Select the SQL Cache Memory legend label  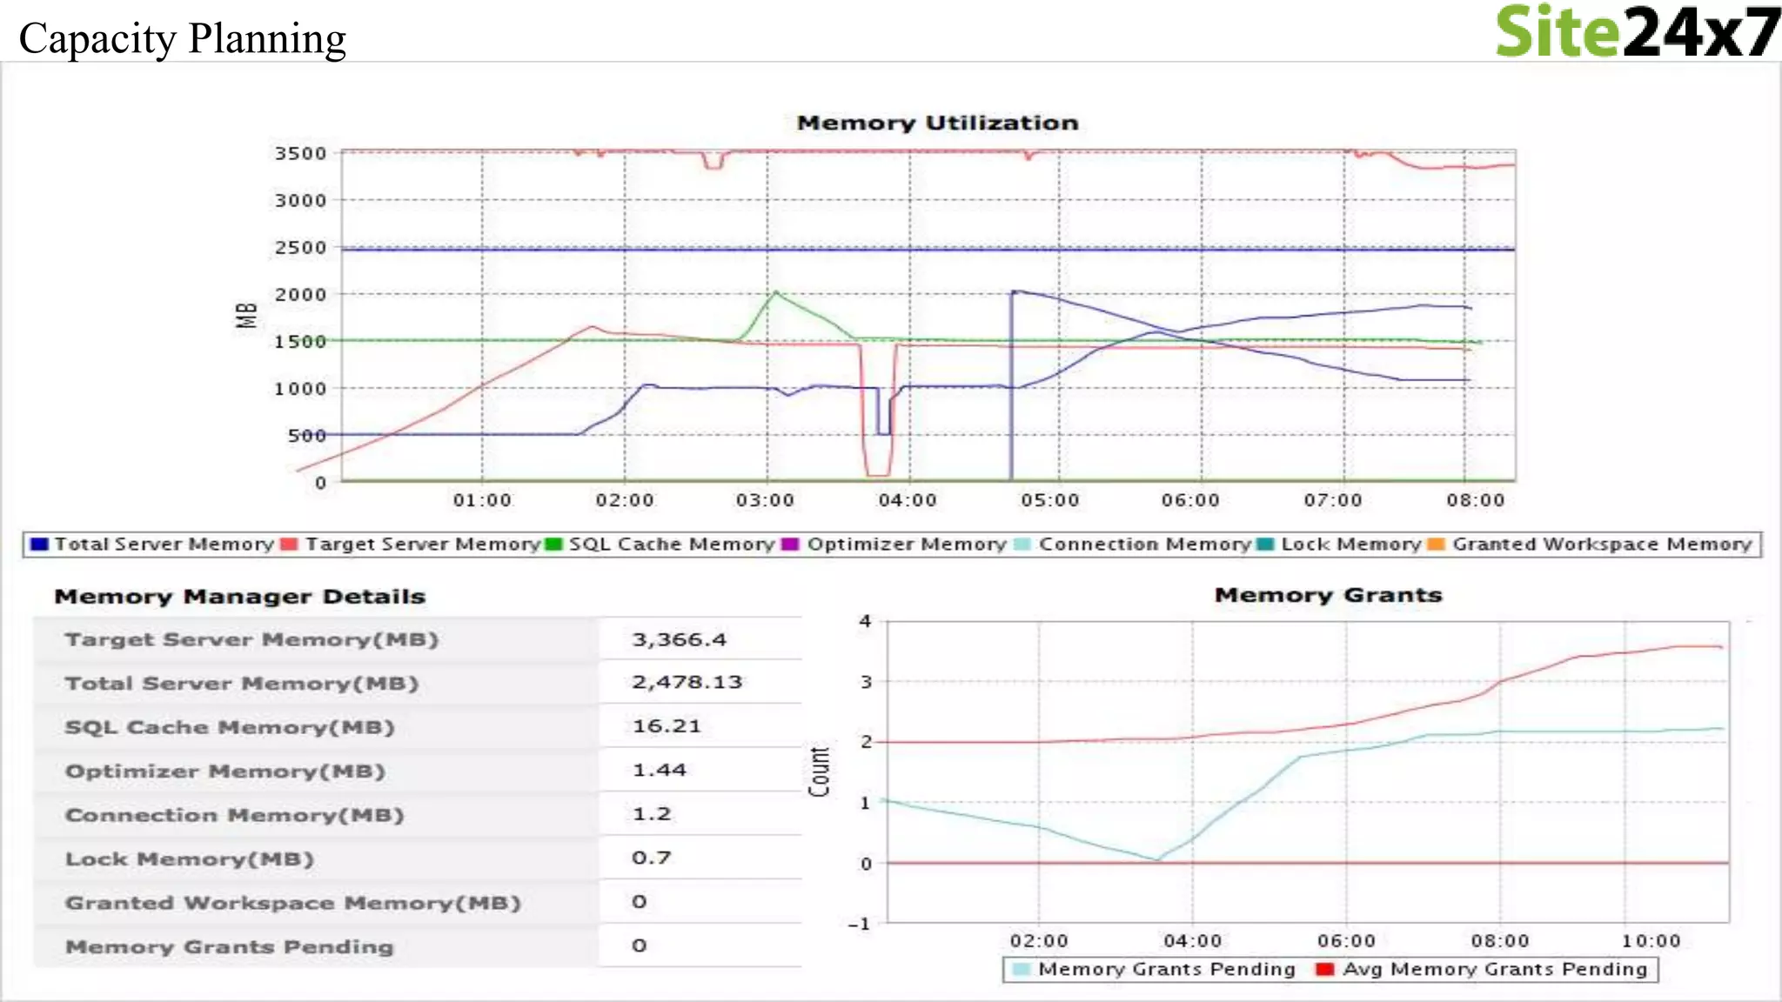[672, 544]
